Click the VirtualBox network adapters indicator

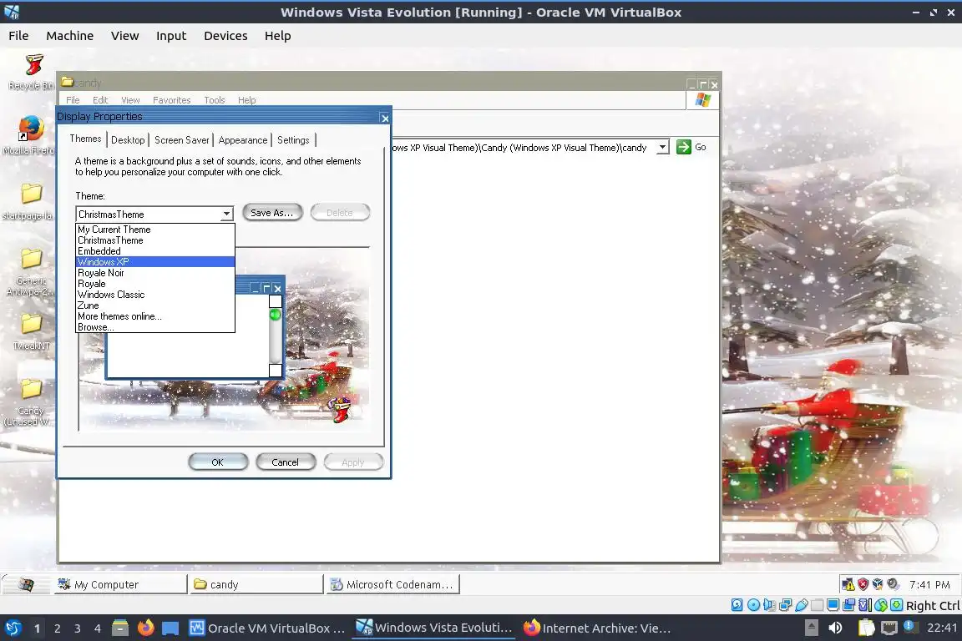[785, 605]
